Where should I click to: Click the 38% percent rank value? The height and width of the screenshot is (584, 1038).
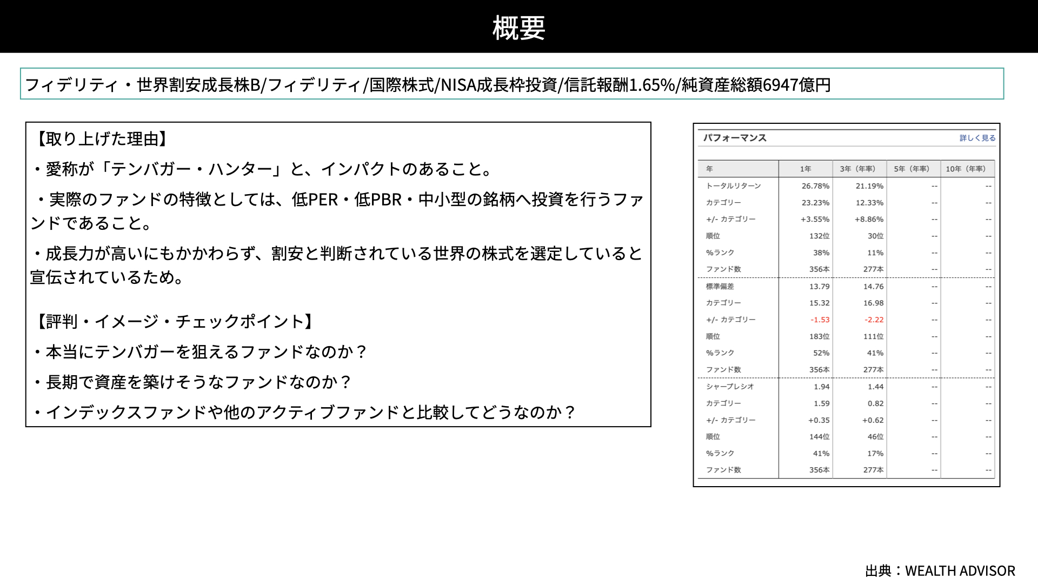821,253
